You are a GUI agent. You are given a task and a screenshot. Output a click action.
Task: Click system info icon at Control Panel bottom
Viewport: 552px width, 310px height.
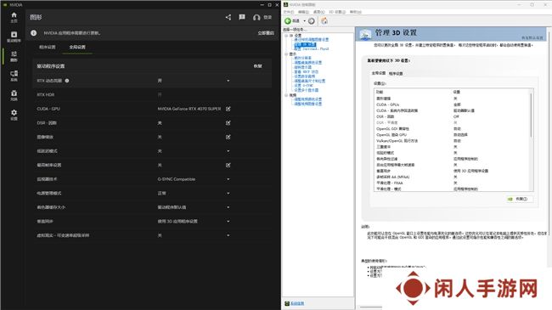[x=287, y=303]
